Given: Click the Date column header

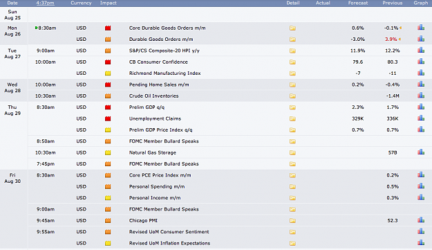Looking at the screenshot, I should pos(12,3).
